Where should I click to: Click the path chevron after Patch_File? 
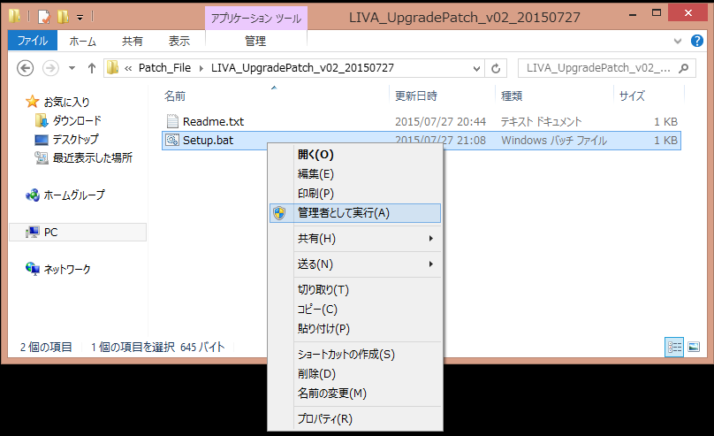point(201,68)
